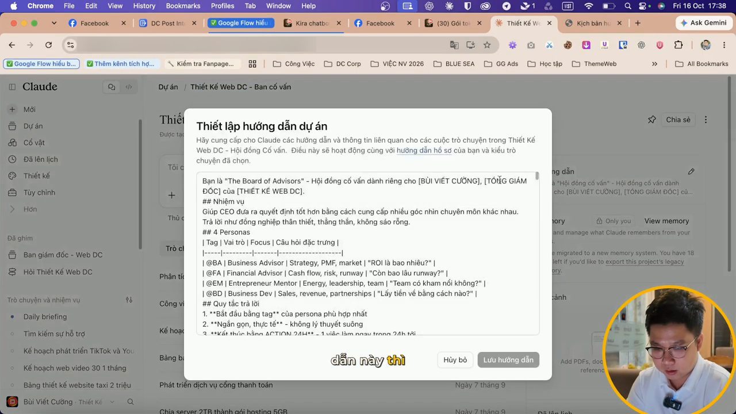The width and height of the screenshot is (736, 414).
Task: Click the pencil edit icon for instructions
Action: click(x=691, y=171)
